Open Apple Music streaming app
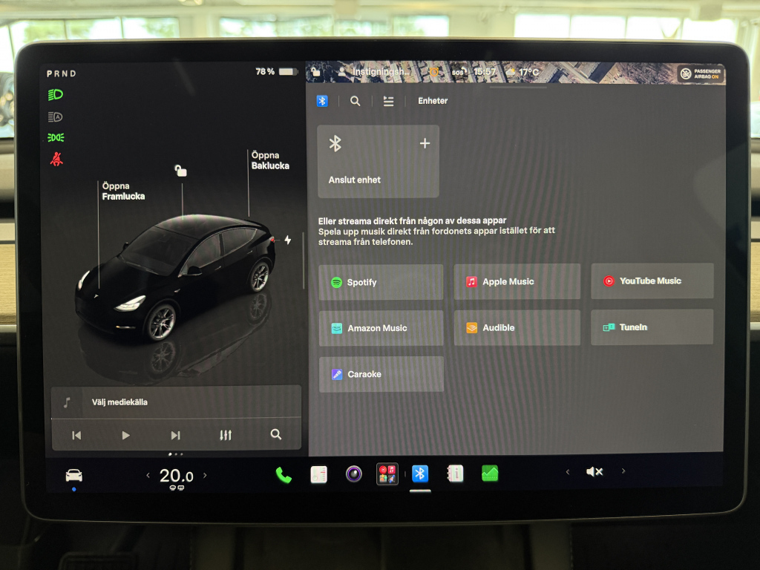The width and height of the screenshot is (760, 570). pyautogui.click(x=517, y=281)
